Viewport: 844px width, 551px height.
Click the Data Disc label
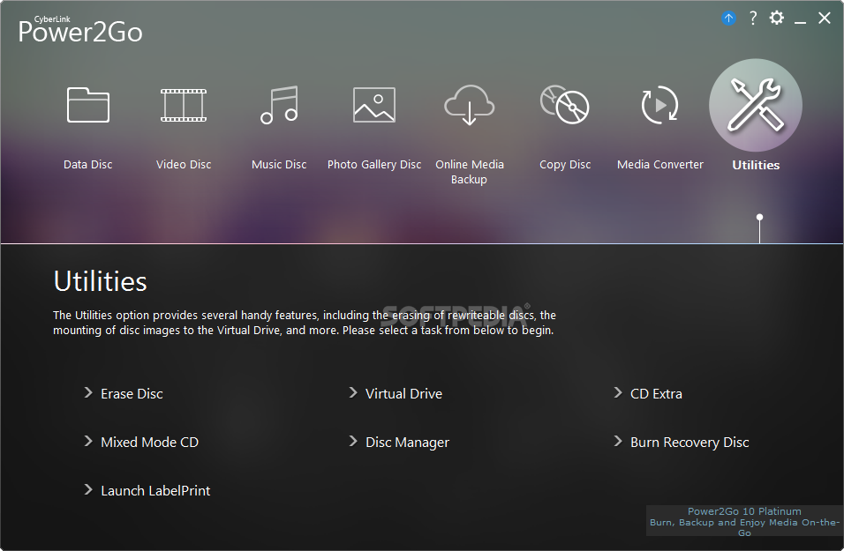click(87, 165)
